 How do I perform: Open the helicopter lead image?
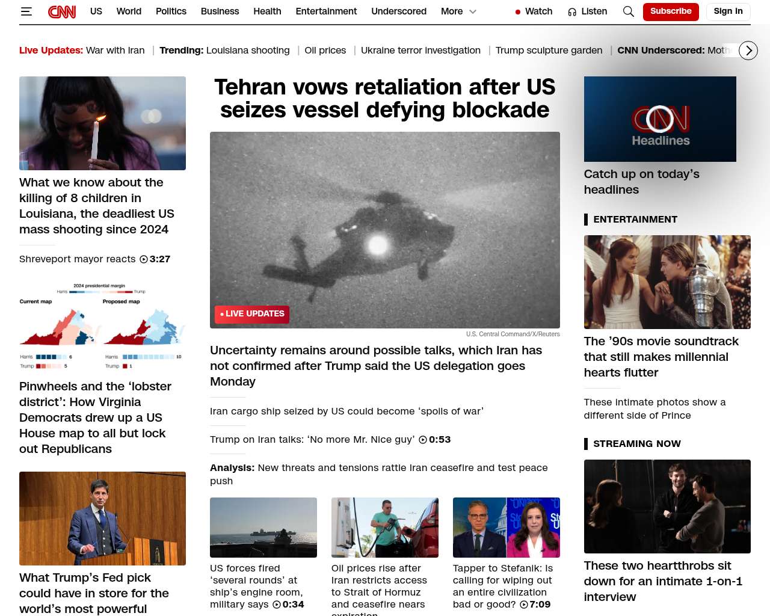[x=385, y=230]
